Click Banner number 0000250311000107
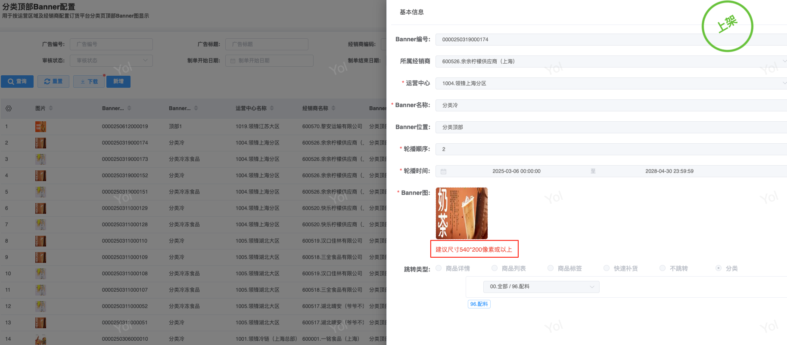 [x=125, y=290]
